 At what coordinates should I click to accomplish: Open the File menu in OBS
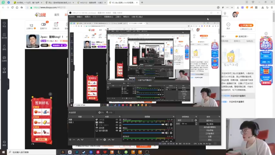point(72,17)
